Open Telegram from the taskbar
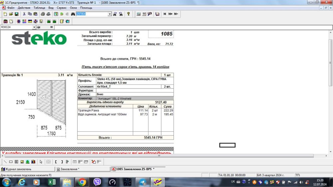 click(x=142, y=182)
